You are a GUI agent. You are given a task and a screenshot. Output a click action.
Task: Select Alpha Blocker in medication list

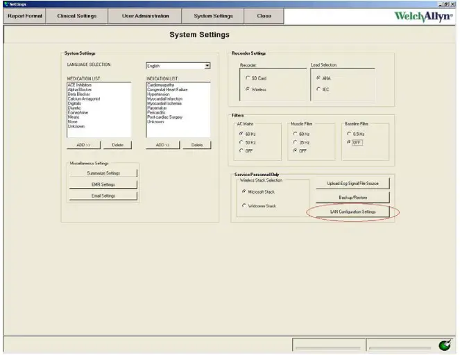tap(80, 89)
